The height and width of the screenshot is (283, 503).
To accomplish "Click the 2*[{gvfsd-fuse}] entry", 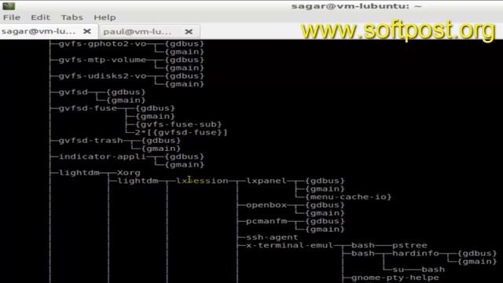I will tap(182, 132).
